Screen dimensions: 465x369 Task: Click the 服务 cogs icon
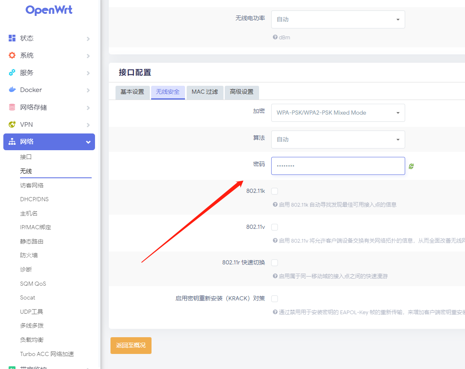(x=12, y=72)
